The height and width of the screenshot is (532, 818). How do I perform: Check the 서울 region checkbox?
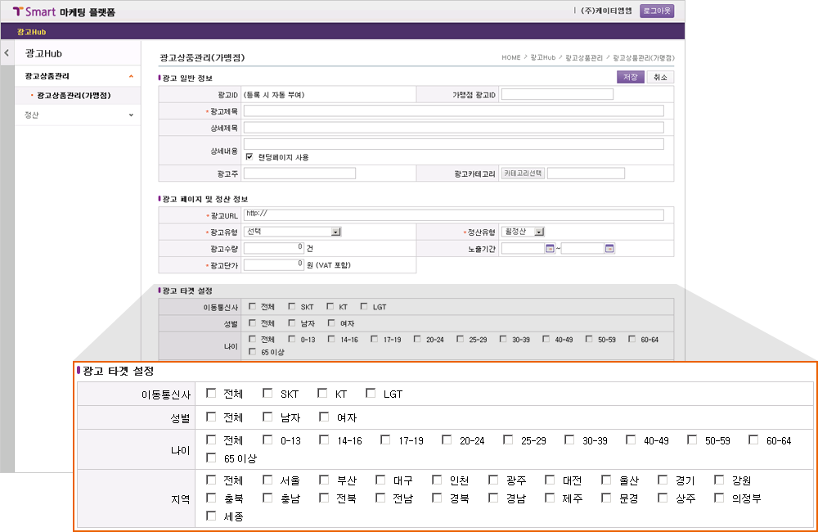(x=267, y=480)
